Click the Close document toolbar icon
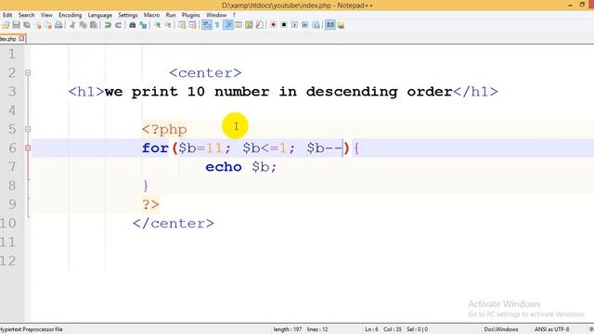Viewport: 594px width, 334px height. pyautogui.click(x=38, y=25)
